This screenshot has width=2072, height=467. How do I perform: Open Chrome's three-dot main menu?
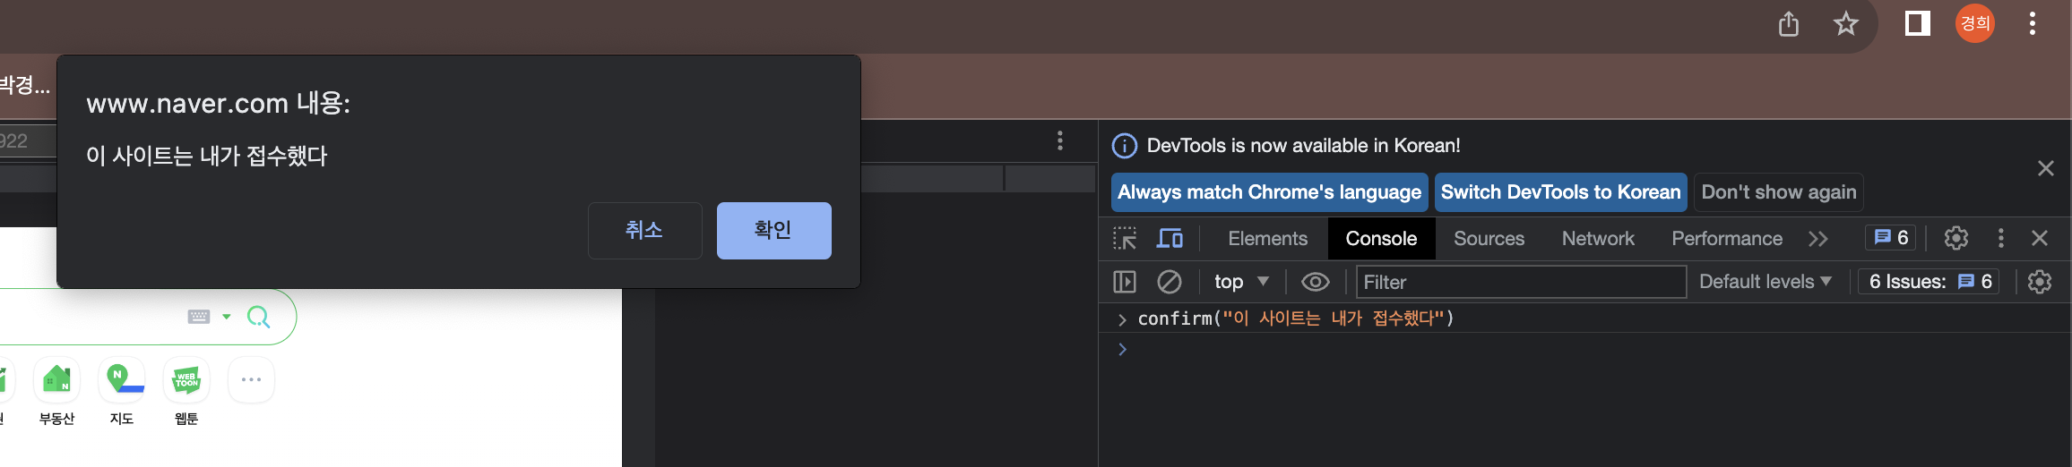(x=2033, y=23)
